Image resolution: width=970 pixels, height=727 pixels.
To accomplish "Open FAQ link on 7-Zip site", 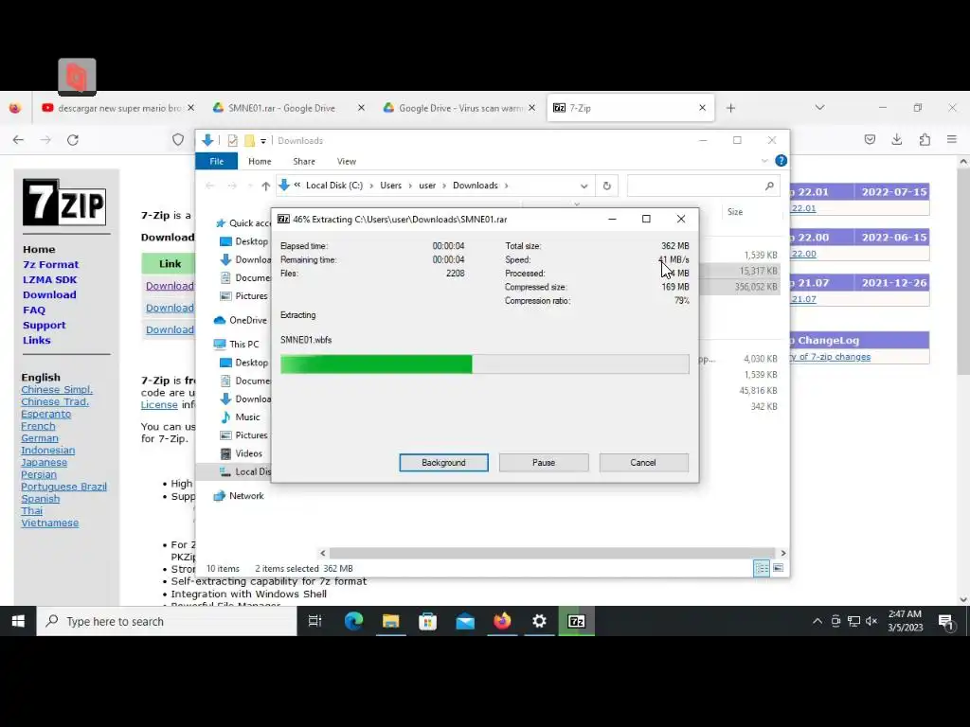I will 34,310.
